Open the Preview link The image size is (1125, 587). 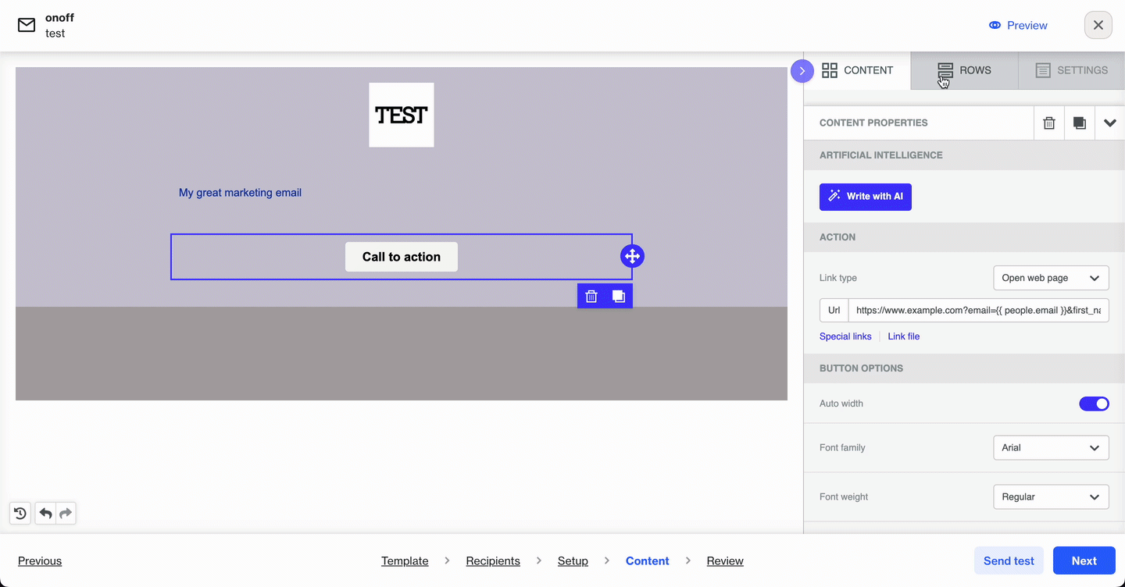click(1018, 25)
